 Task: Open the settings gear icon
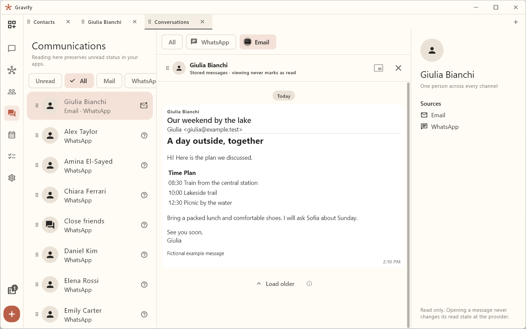(x=12, y=178)
